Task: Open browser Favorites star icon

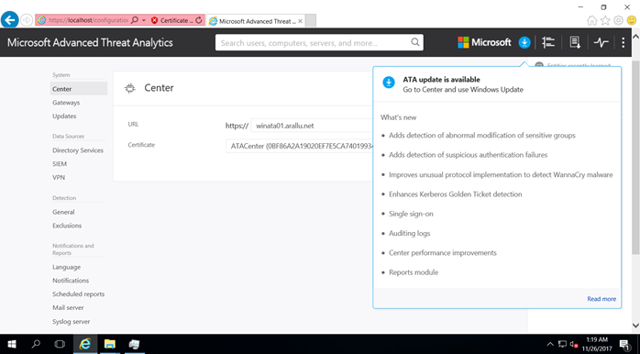Action: (605, 20)
